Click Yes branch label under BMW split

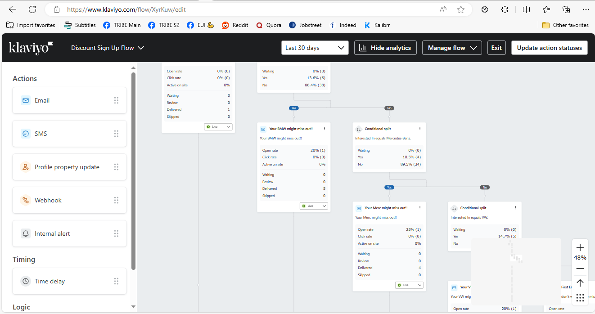pyautogui.click(x=294, y=108)
